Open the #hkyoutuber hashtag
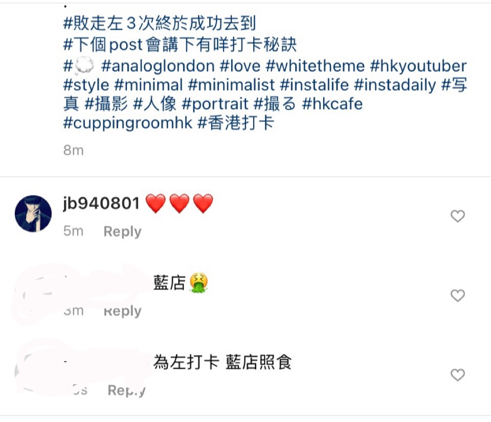 point(418,66)
